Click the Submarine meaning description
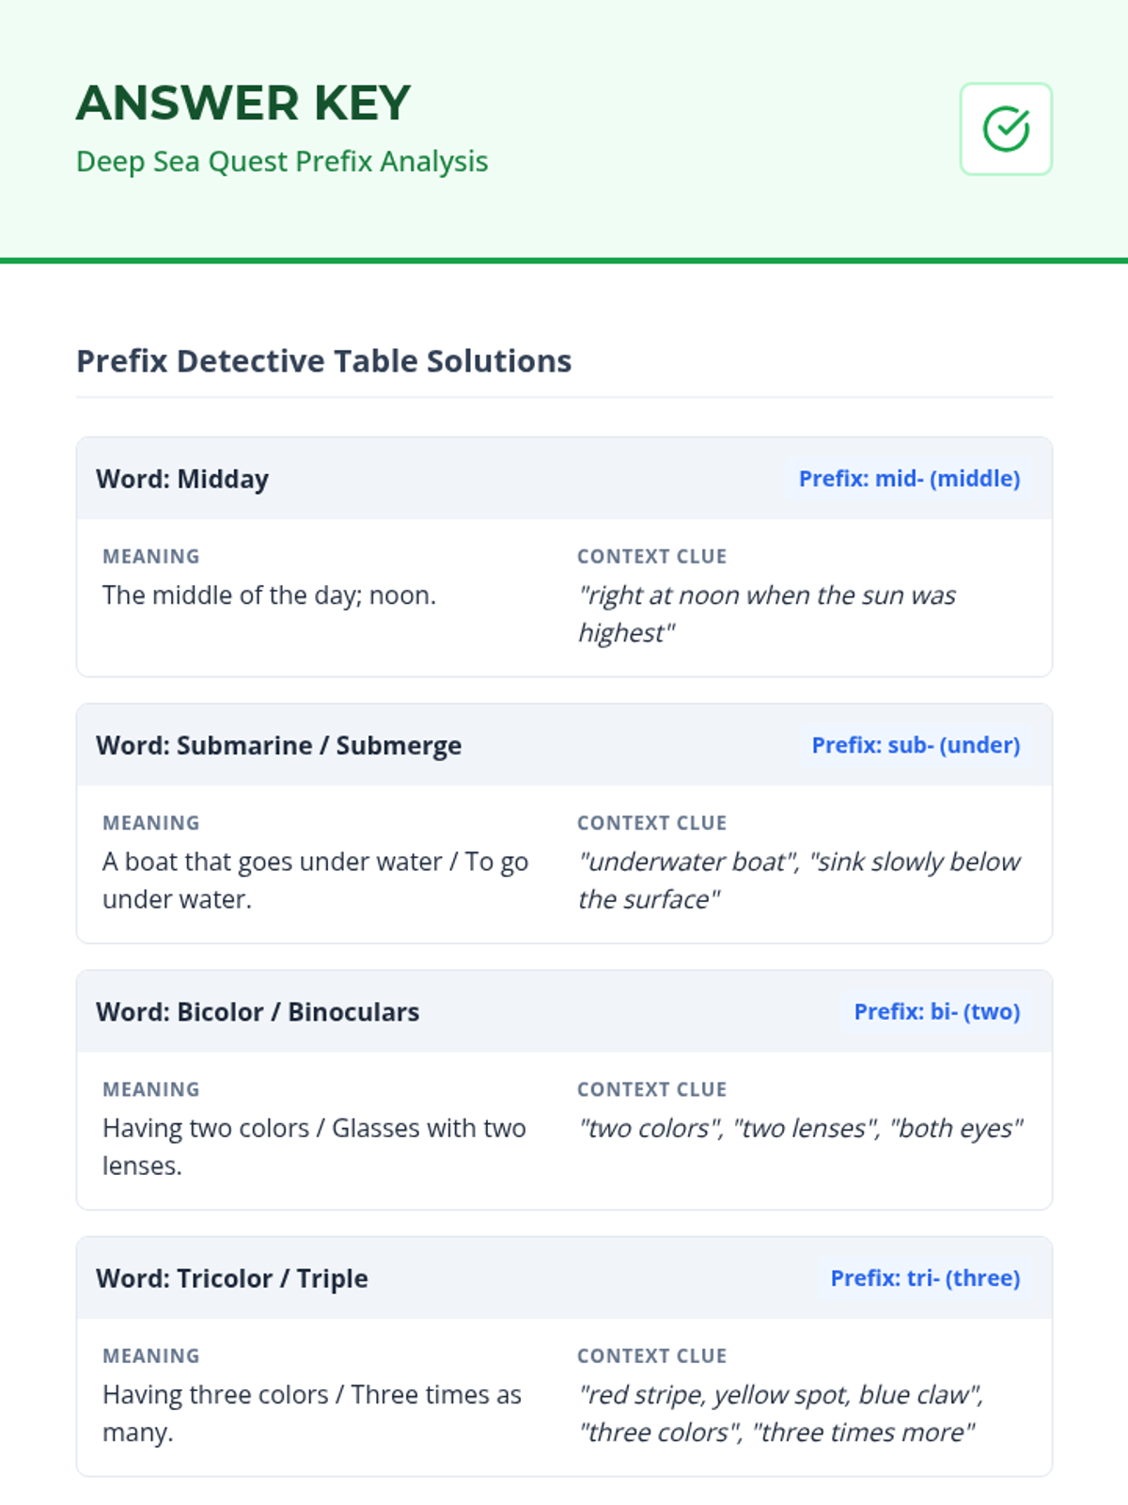The width and height of the screenshot is (1128, 1505). tap(315, 879)
